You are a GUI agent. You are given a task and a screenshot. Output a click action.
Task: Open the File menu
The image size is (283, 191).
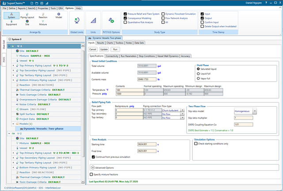coord(4,8)
